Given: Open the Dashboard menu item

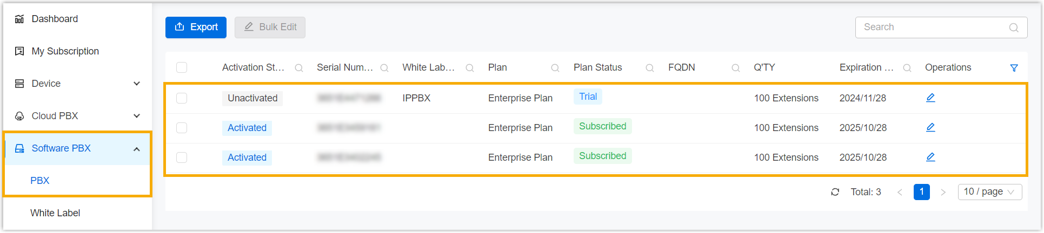Looking at the screenshot, I should tap(55, 19).
